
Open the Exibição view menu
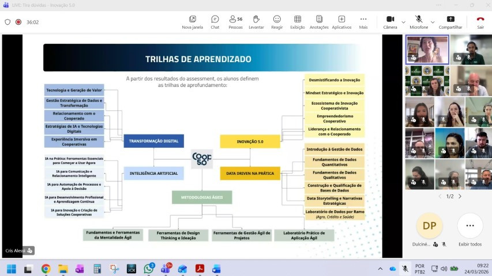(x=298, y=22)
